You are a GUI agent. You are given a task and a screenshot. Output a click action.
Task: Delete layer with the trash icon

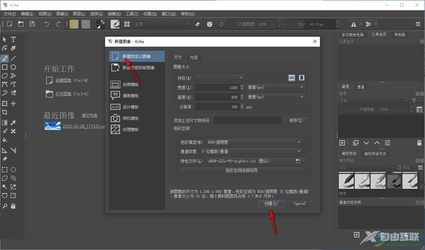coord(419,143)
